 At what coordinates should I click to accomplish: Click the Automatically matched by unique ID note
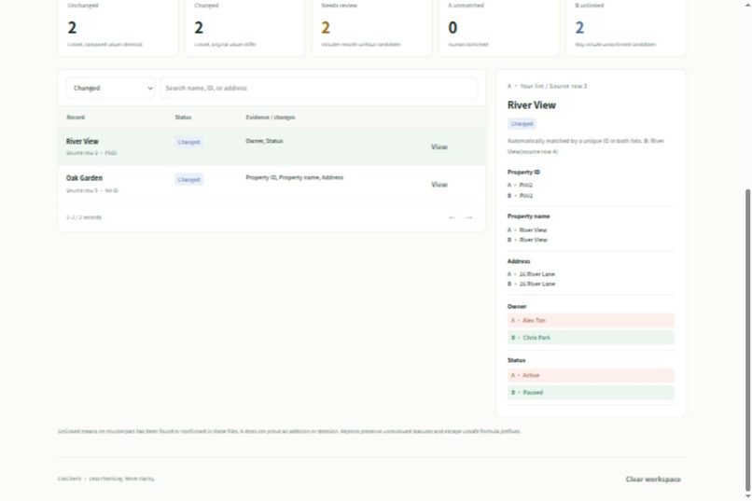point(586,146)
